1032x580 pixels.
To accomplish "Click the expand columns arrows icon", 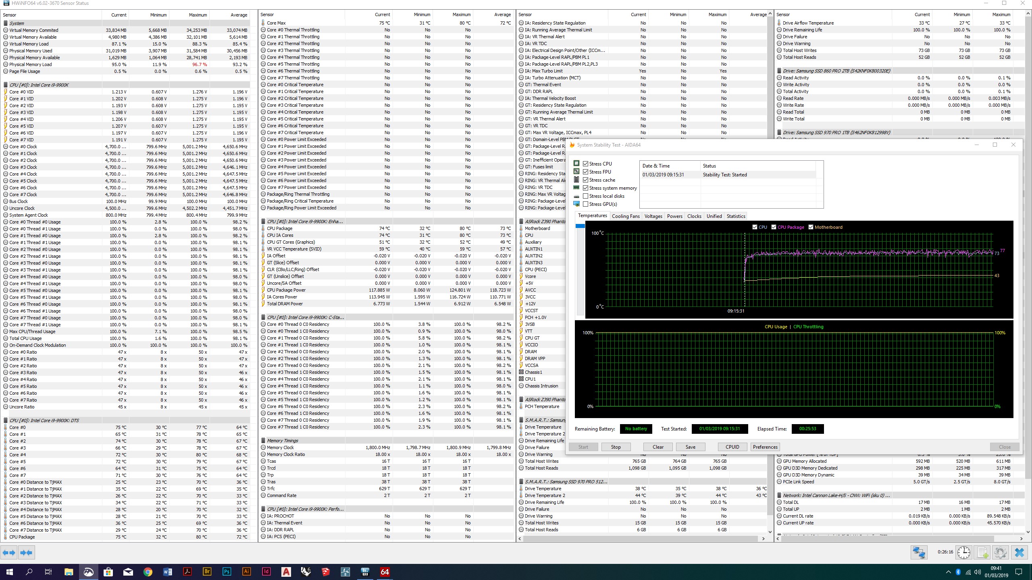I will click(x=9, y=553).
